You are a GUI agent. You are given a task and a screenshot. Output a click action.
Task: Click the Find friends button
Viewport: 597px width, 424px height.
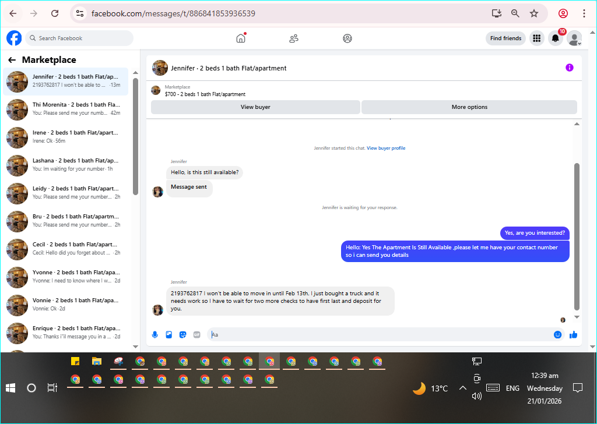505,38
